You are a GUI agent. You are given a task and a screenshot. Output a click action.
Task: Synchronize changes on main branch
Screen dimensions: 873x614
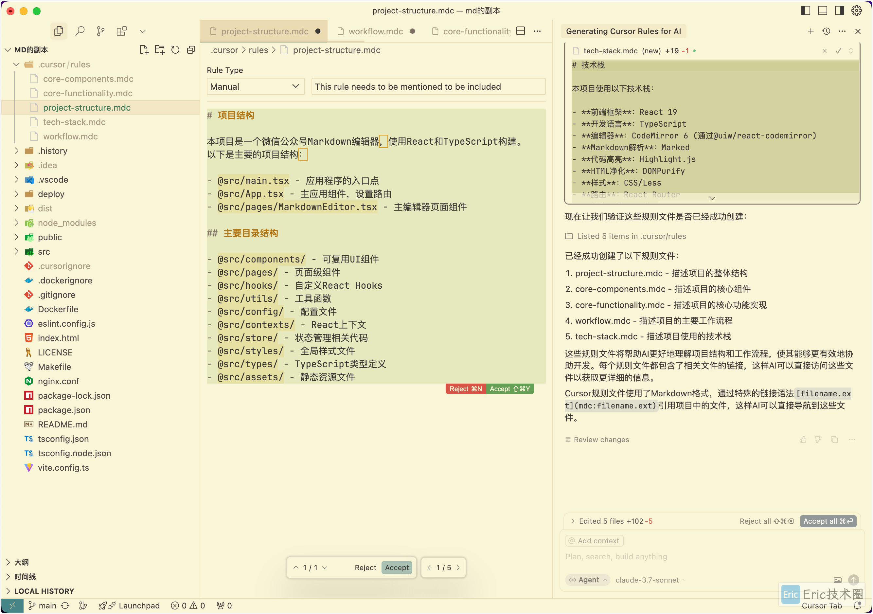tap(65, 605)
